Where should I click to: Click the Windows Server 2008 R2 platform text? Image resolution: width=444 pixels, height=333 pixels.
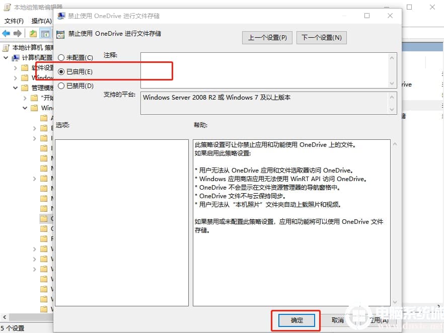point(216,97)
